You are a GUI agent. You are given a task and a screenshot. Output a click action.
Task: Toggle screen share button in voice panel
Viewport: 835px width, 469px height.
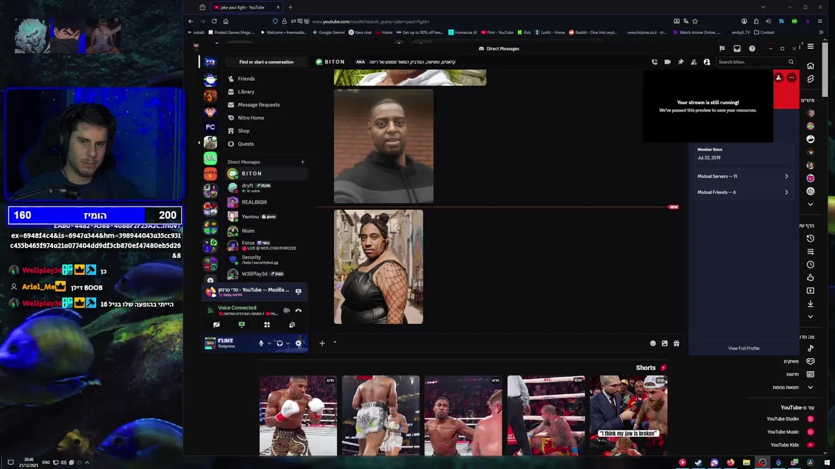click(x=241, y=324)
